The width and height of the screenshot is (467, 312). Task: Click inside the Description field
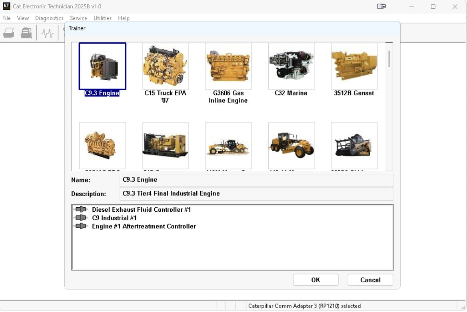click(x=256, y=194)
